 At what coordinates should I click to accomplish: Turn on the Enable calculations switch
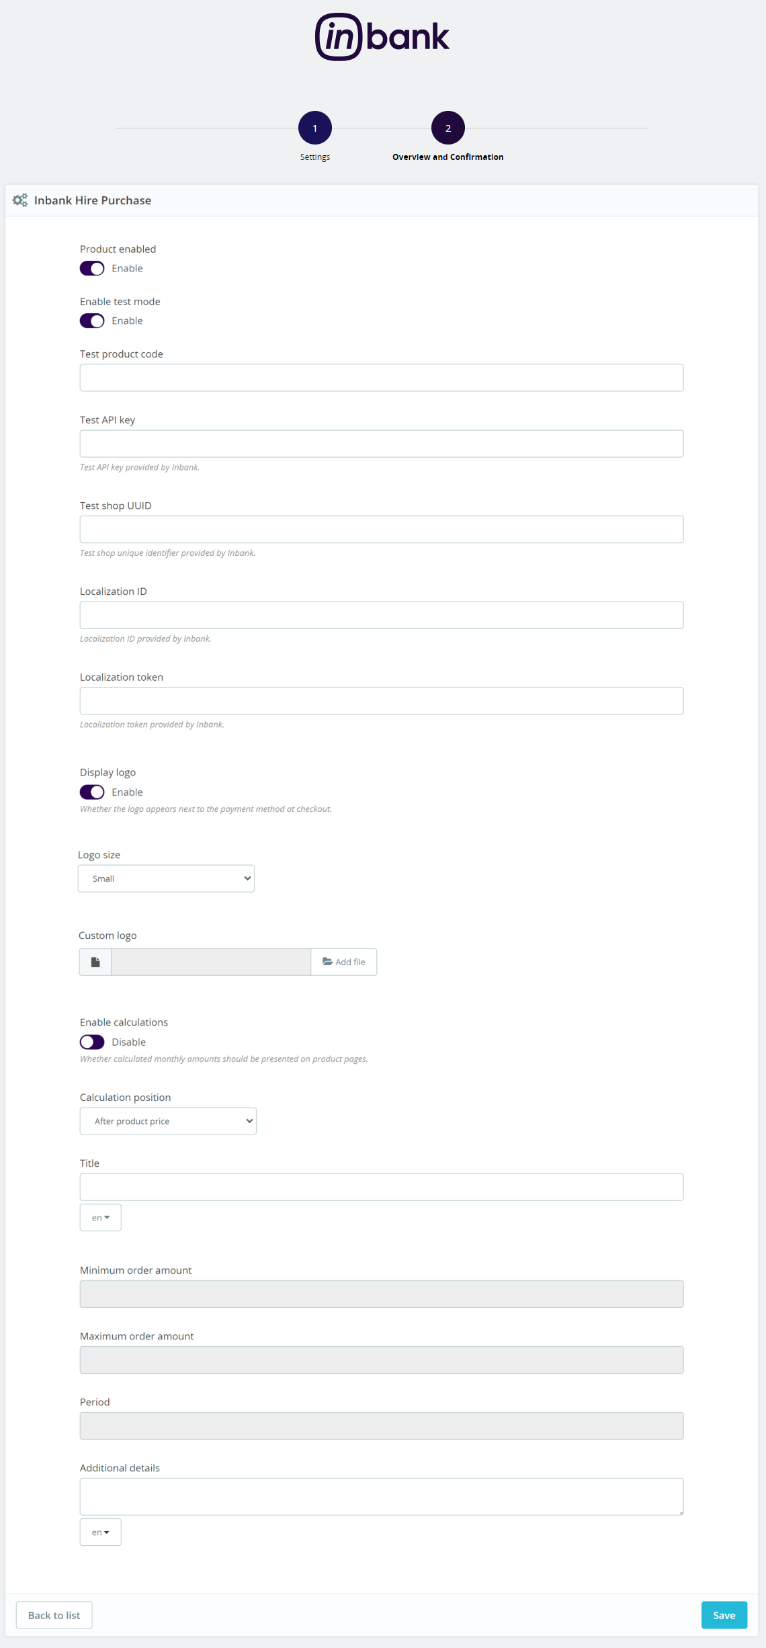click(92, 1042)
